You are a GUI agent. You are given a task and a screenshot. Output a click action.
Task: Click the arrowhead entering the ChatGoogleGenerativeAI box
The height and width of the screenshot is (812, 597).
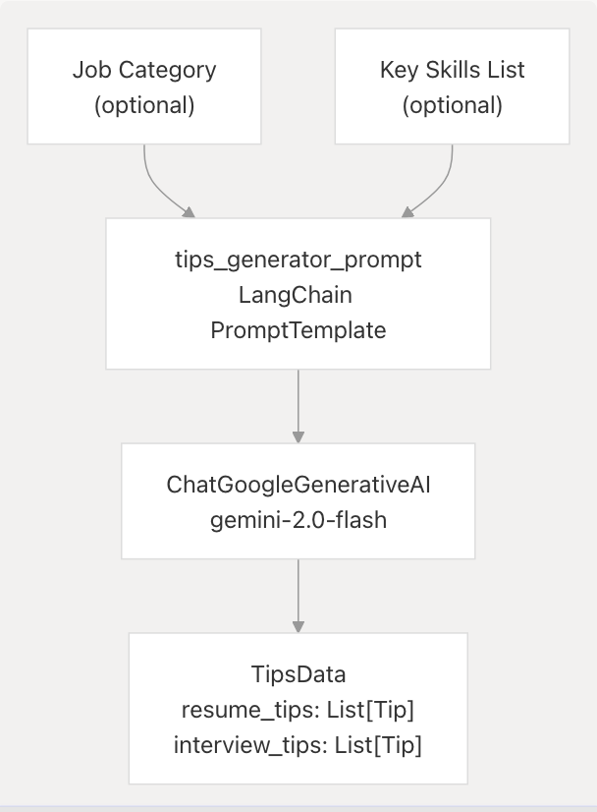click(298, 436)
